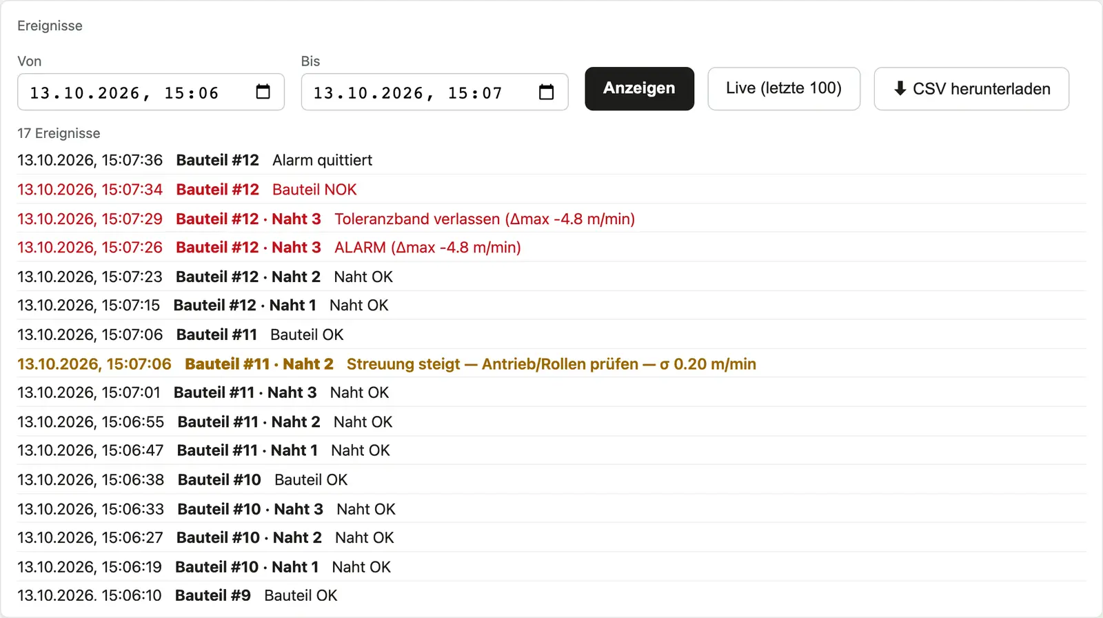Click the Bis date-time input
Viewport: 1103px width, 618px height.
(434, 92)
